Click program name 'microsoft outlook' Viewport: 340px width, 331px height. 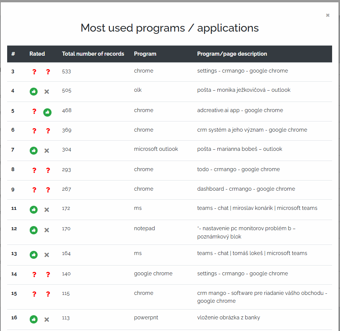click(x=156, y=149)
